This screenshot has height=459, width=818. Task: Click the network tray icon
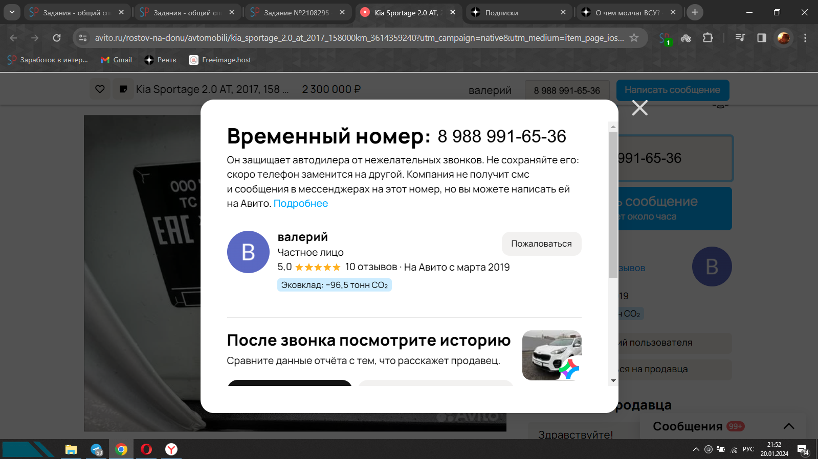[x=734, y=449]
